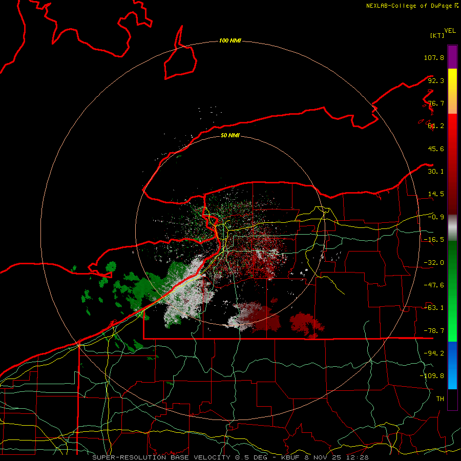Click the TH legend label
461x461 pixels.
[440, 399]
